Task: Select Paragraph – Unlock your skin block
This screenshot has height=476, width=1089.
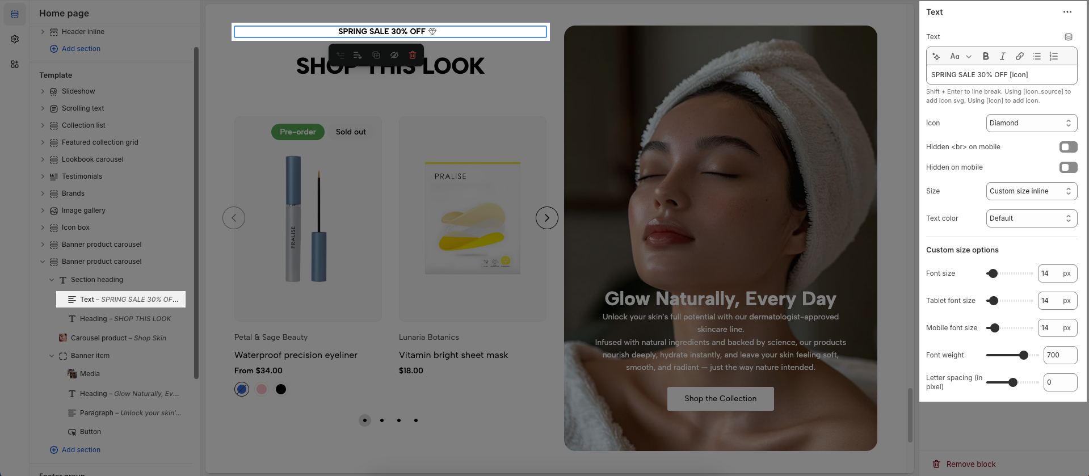Action: [130, 413]
